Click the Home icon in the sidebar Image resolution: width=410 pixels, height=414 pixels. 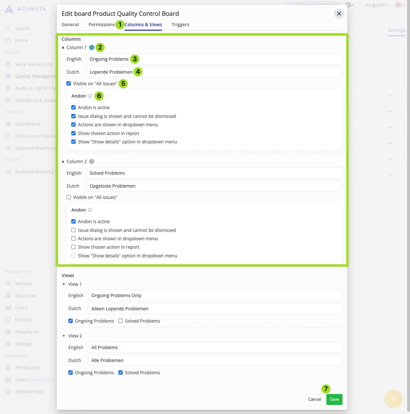8,40
